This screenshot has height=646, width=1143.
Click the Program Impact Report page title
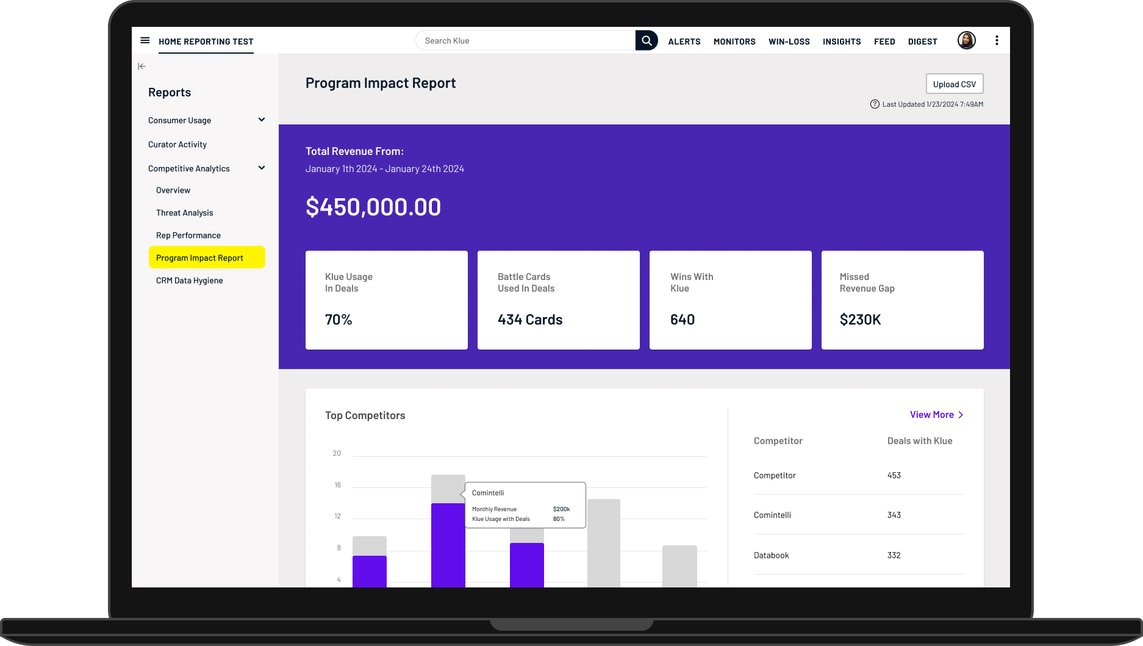tap(381, 83)
